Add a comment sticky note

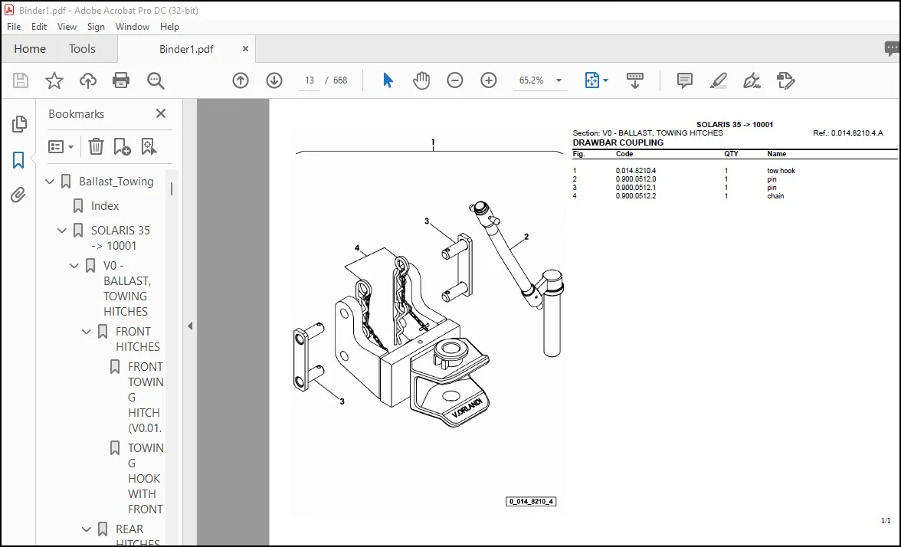point(684,80)
